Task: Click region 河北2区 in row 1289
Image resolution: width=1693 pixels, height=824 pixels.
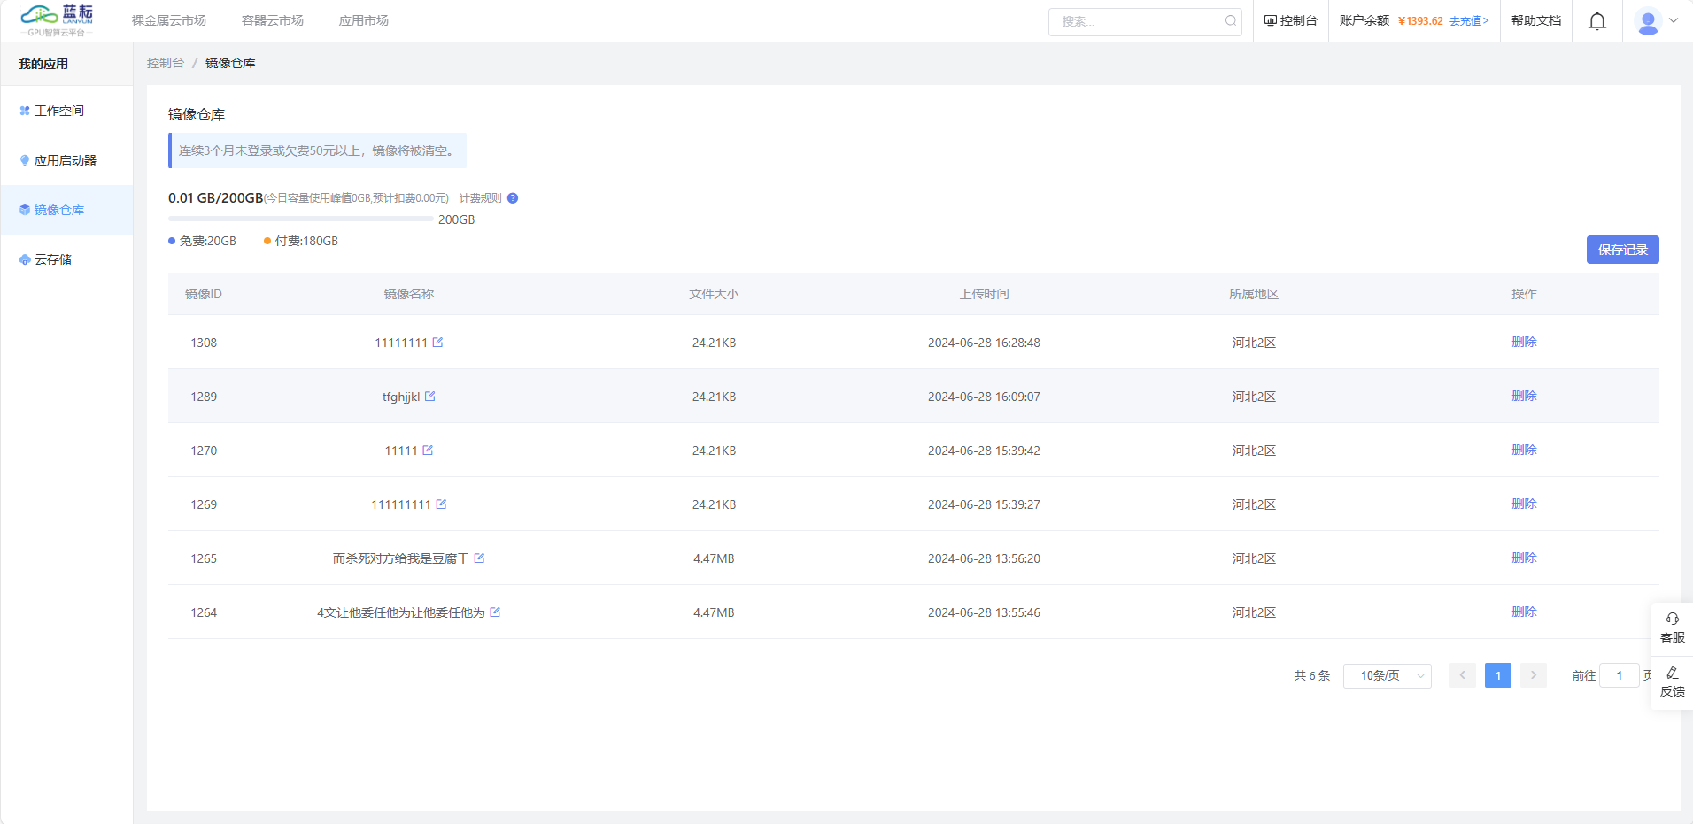Action: point(1254,397)
